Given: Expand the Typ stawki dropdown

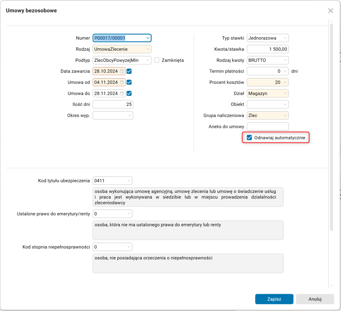Looking at the screenshot, I should pos(285,38).
